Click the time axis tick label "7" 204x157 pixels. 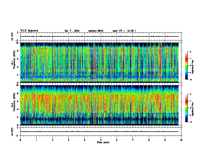coord(133,140)
